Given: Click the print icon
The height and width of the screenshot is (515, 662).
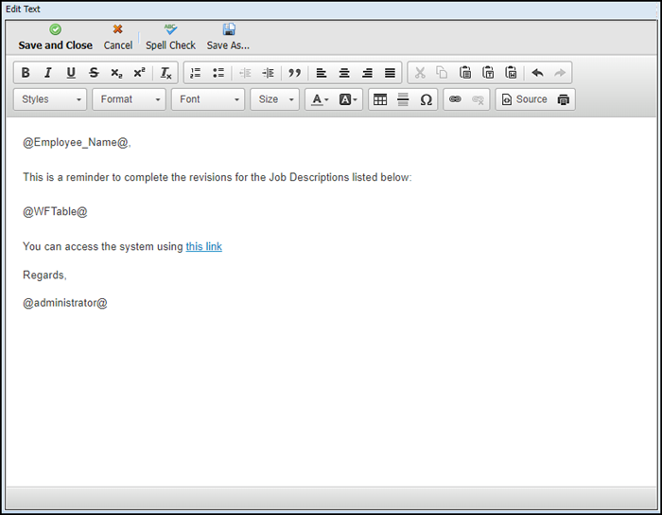Looking at the screenshot, I should coord(564,99).
